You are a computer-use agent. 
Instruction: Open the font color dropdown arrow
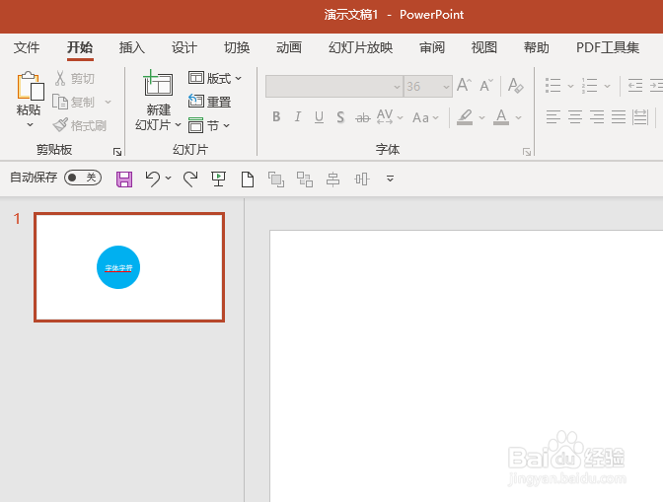tap(518, 117)
